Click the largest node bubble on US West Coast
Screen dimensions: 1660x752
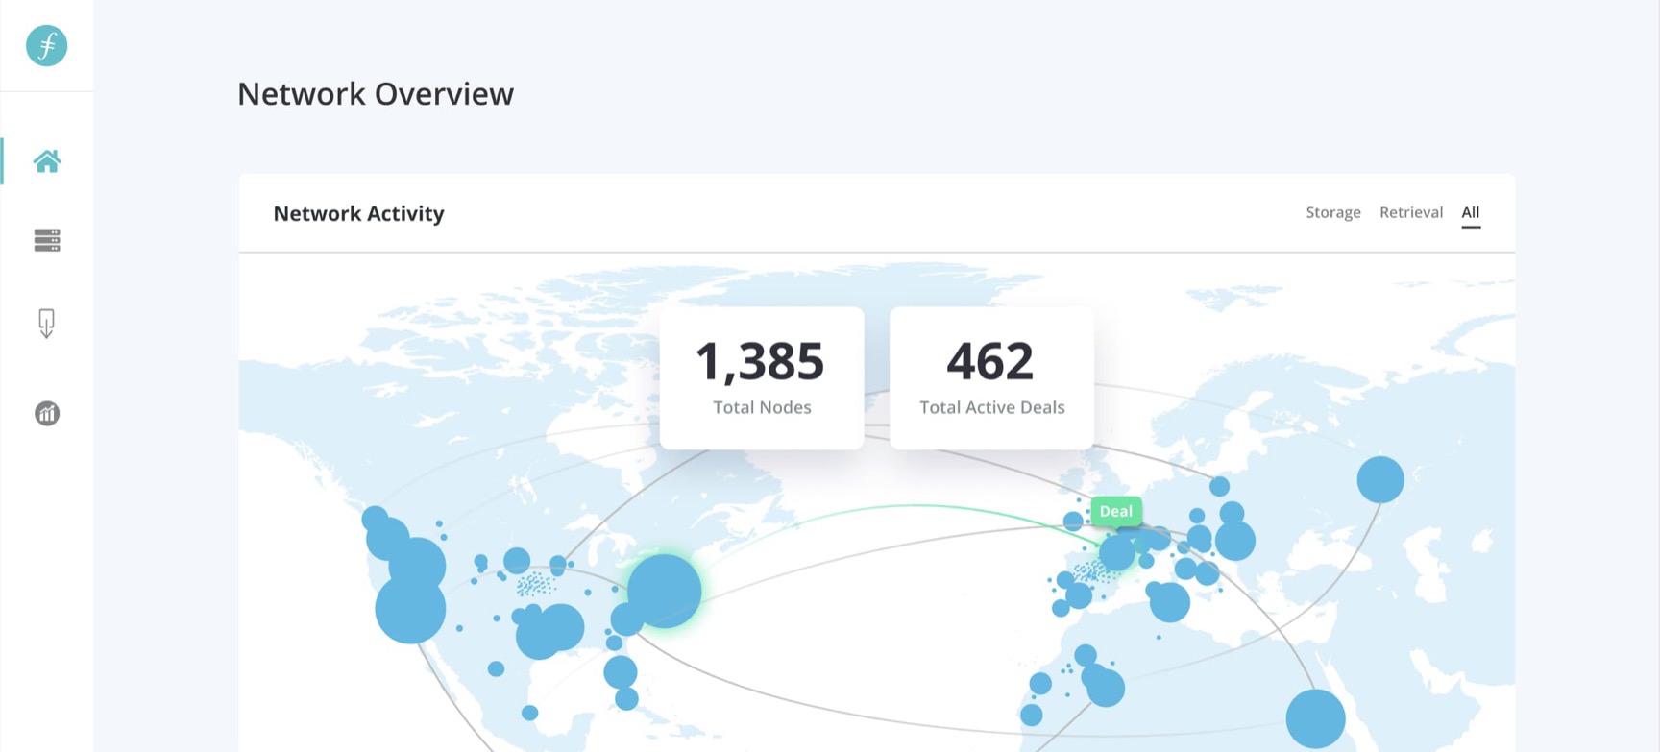[410, 609]
